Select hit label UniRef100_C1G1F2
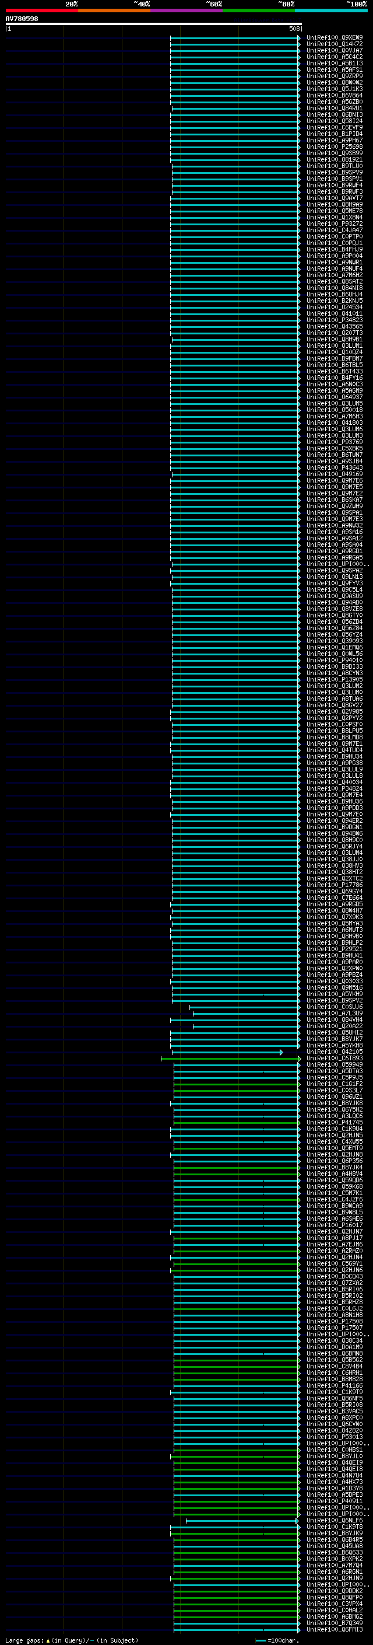Image resolution: width=373 pixels, height=1645 pixels. tap(335, 1084)
